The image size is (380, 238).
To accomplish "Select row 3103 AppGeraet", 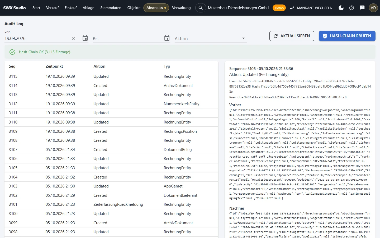I will point(111,186).
